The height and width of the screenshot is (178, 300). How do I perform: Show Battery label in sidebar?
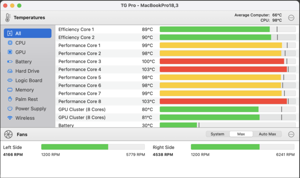[x=24, y=62]
